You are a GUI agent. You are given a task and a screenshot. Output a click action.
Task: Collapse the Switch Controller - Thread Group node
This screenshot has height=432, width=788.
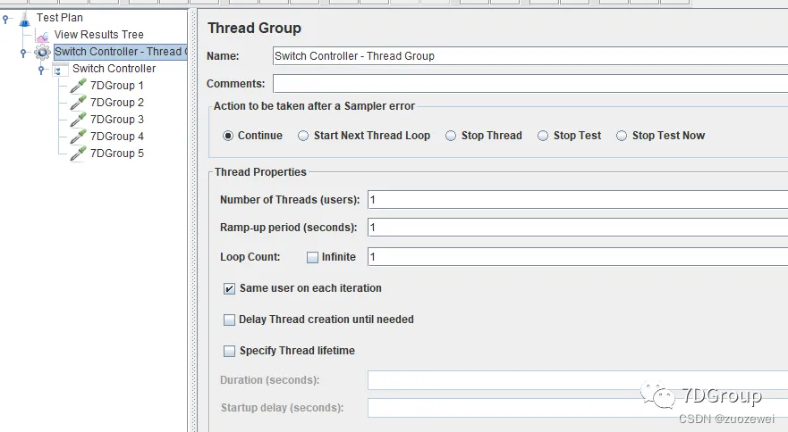coord(23,53)
